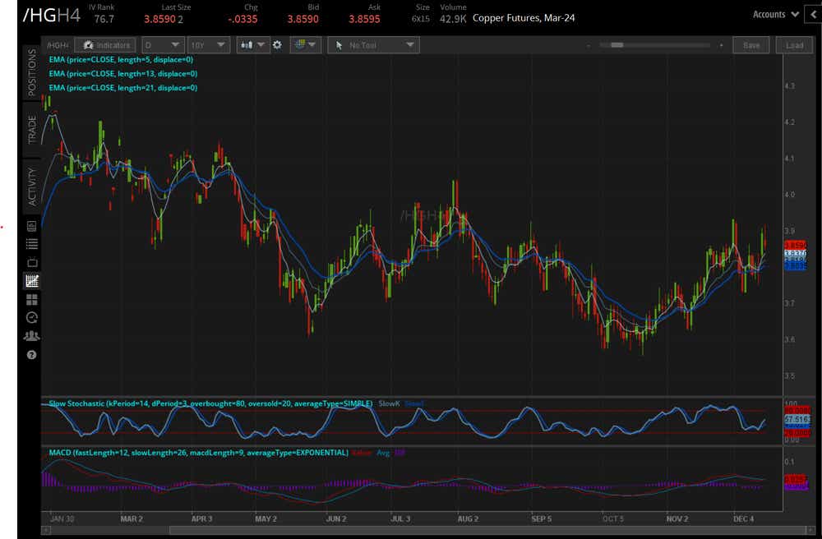
Task: Click the Save button
Action: [x=750, y=45]
